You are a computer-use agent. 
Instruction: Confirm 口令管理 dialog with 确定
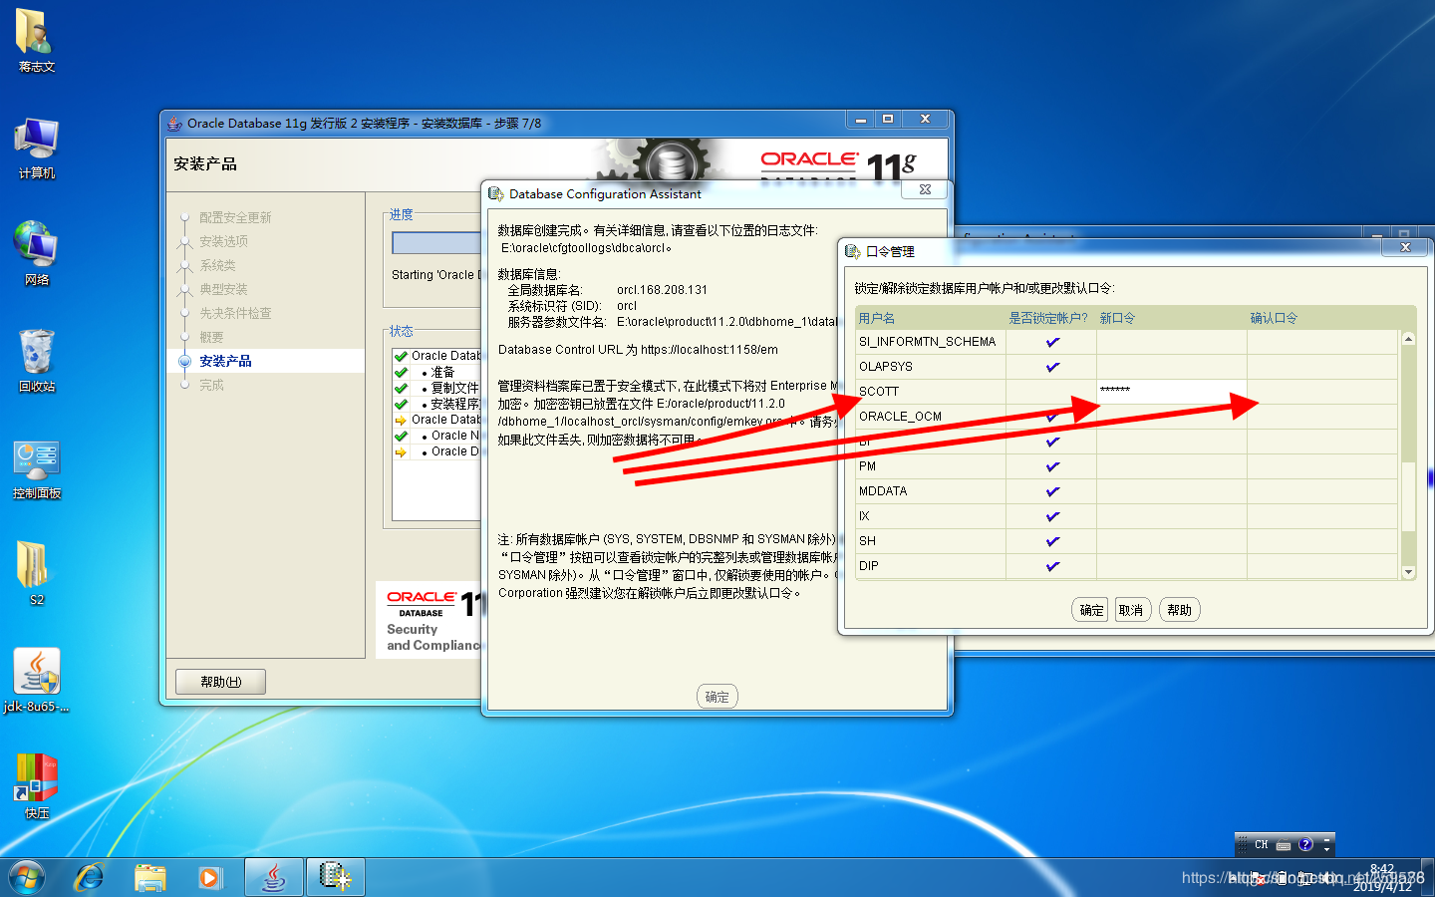[x=1091, y=610]
